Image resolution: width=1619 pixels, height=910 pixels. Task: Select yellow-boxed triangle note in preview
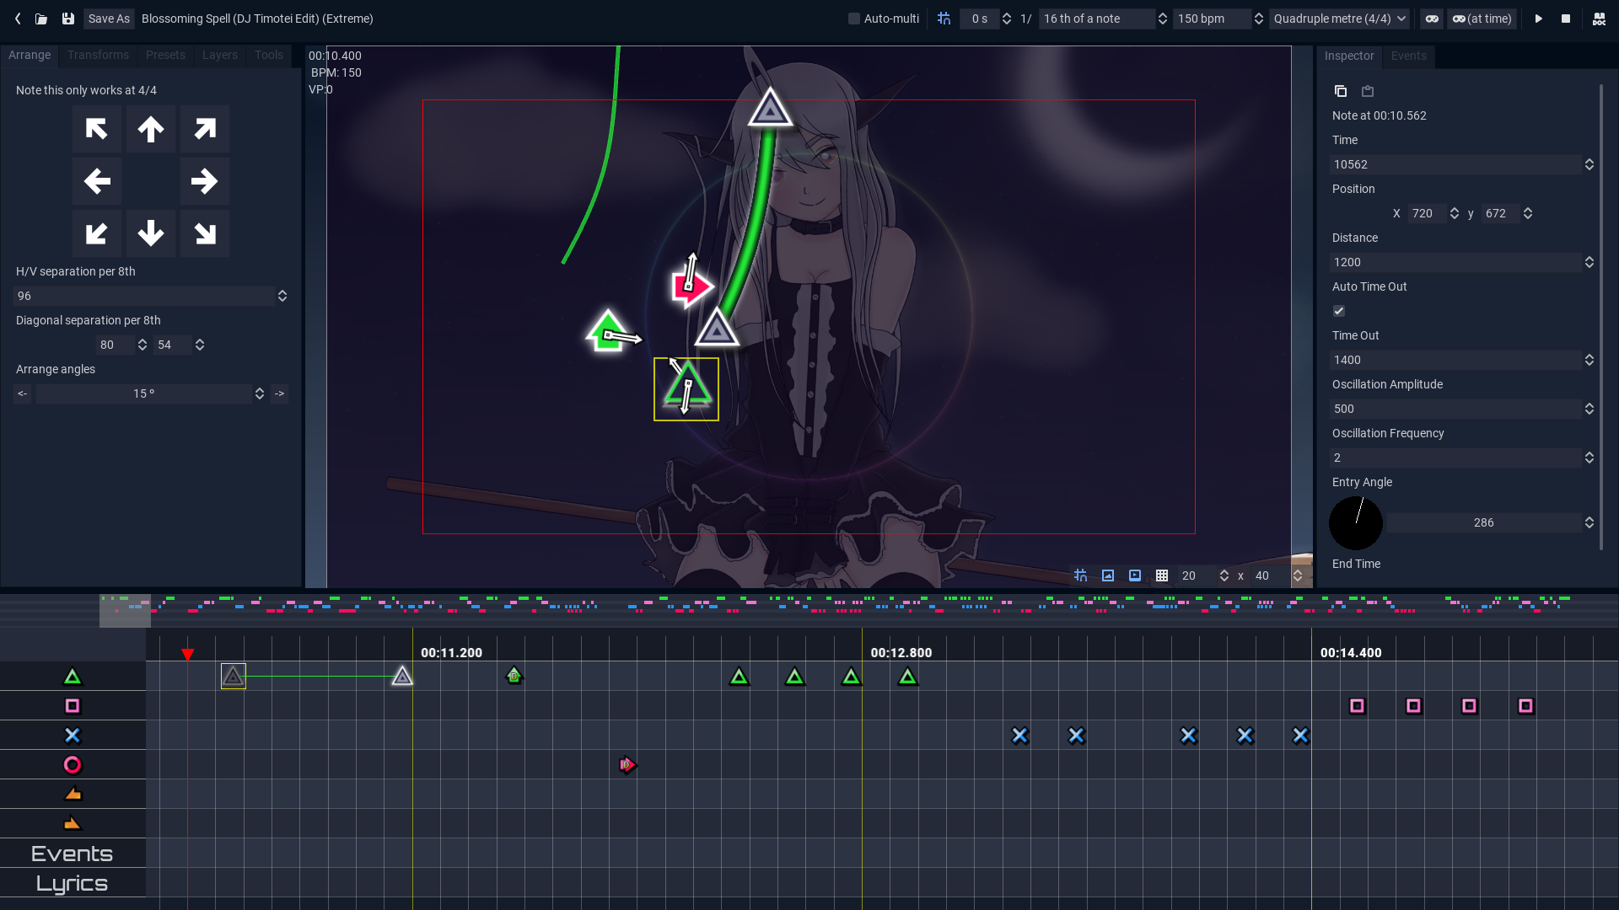tap(686, 389)
